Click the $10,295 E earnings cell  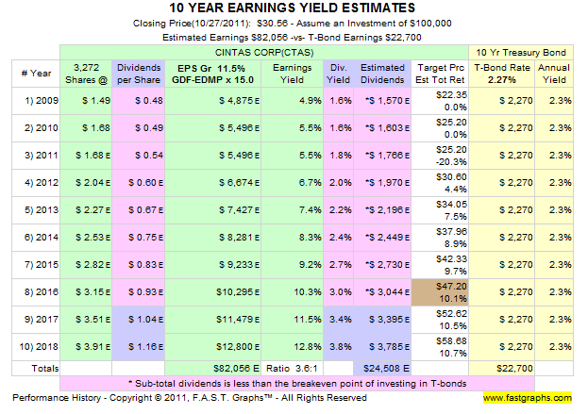[x=213, y=292]
